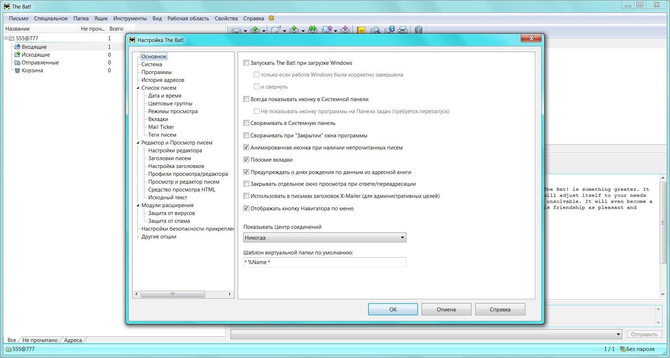Check Всегда показывать иконку в Системной панели

click(x=246, y=99)
